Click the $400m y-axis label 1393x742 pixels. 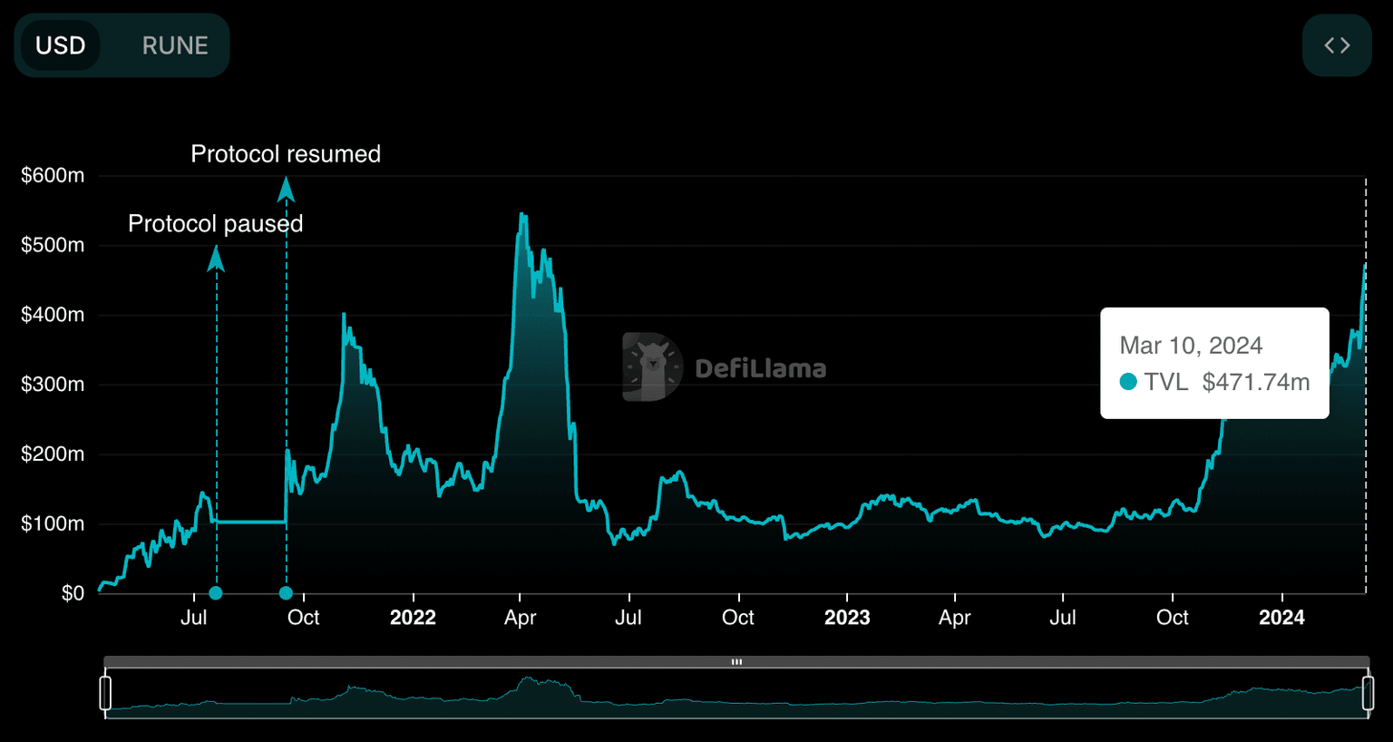coord(53,315)
